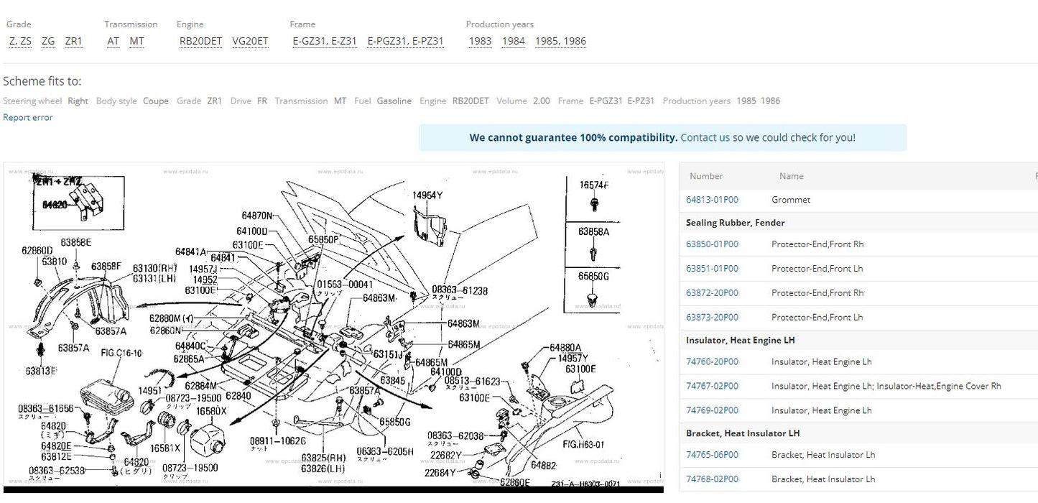Viewport: 1038px width, 503px height.
Task: Click the 65850G clip icon in diagram
Action: (592, 297)
